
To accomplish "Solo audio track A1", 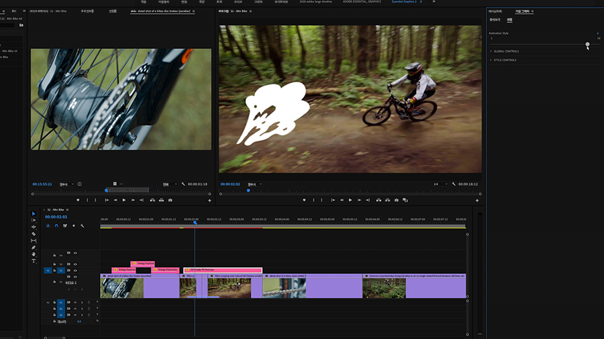I will [x=82, y=302].
